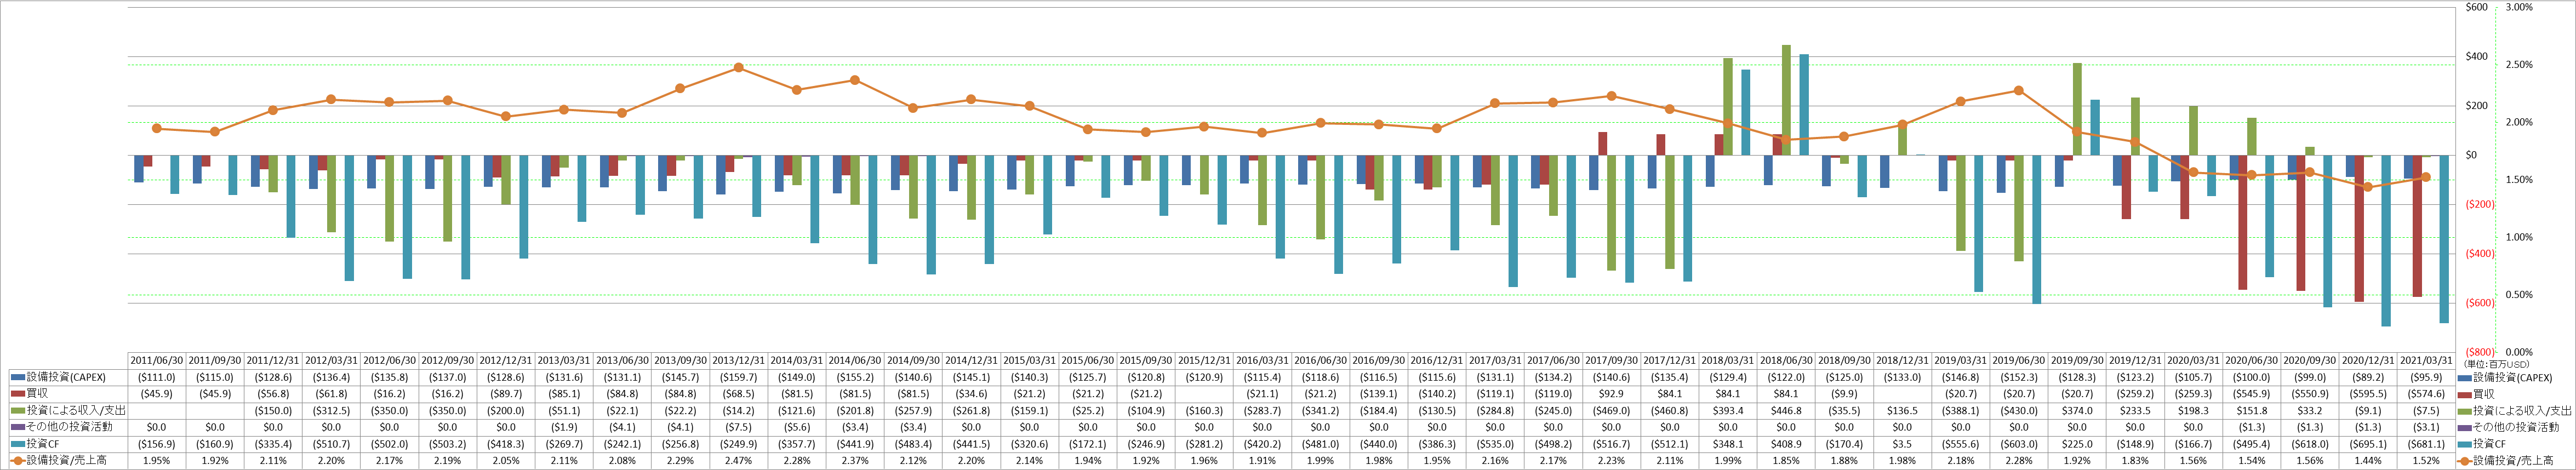Click the 2019/09/30 date column header

(x=2077, y=361)
